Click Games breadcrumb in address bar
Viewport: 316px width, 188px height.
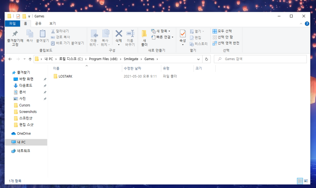coord(149,59)
